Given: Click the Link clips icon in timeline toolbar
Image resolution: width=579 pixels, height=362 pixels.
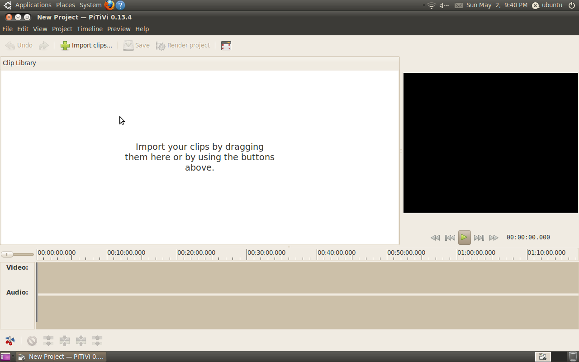Looking at the screenshot, I should 65,340.
